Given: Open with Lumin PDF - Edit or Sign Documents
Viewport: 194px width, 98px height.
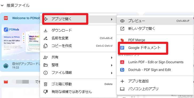Looking at the screenshot, I should point(155,62).
